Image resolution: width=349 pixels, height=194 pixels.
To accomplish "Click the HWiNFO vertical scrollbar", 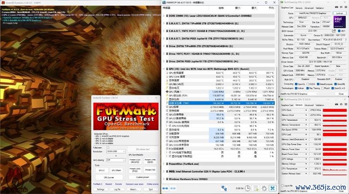I will [x=277, y=123].
